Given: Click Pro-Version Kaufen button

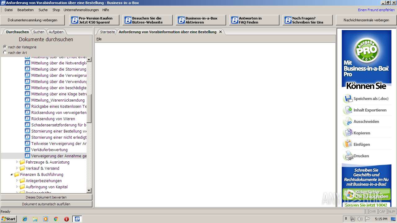Looking at the screenshot, I should click(94, 20).
